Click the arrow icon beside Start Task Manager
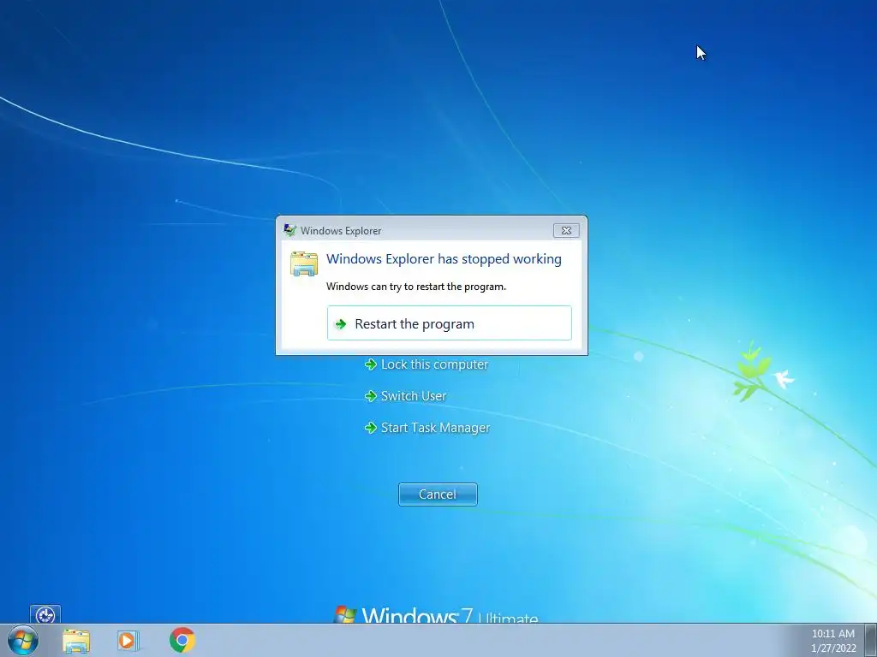The image size is (877, 657). 370,428
